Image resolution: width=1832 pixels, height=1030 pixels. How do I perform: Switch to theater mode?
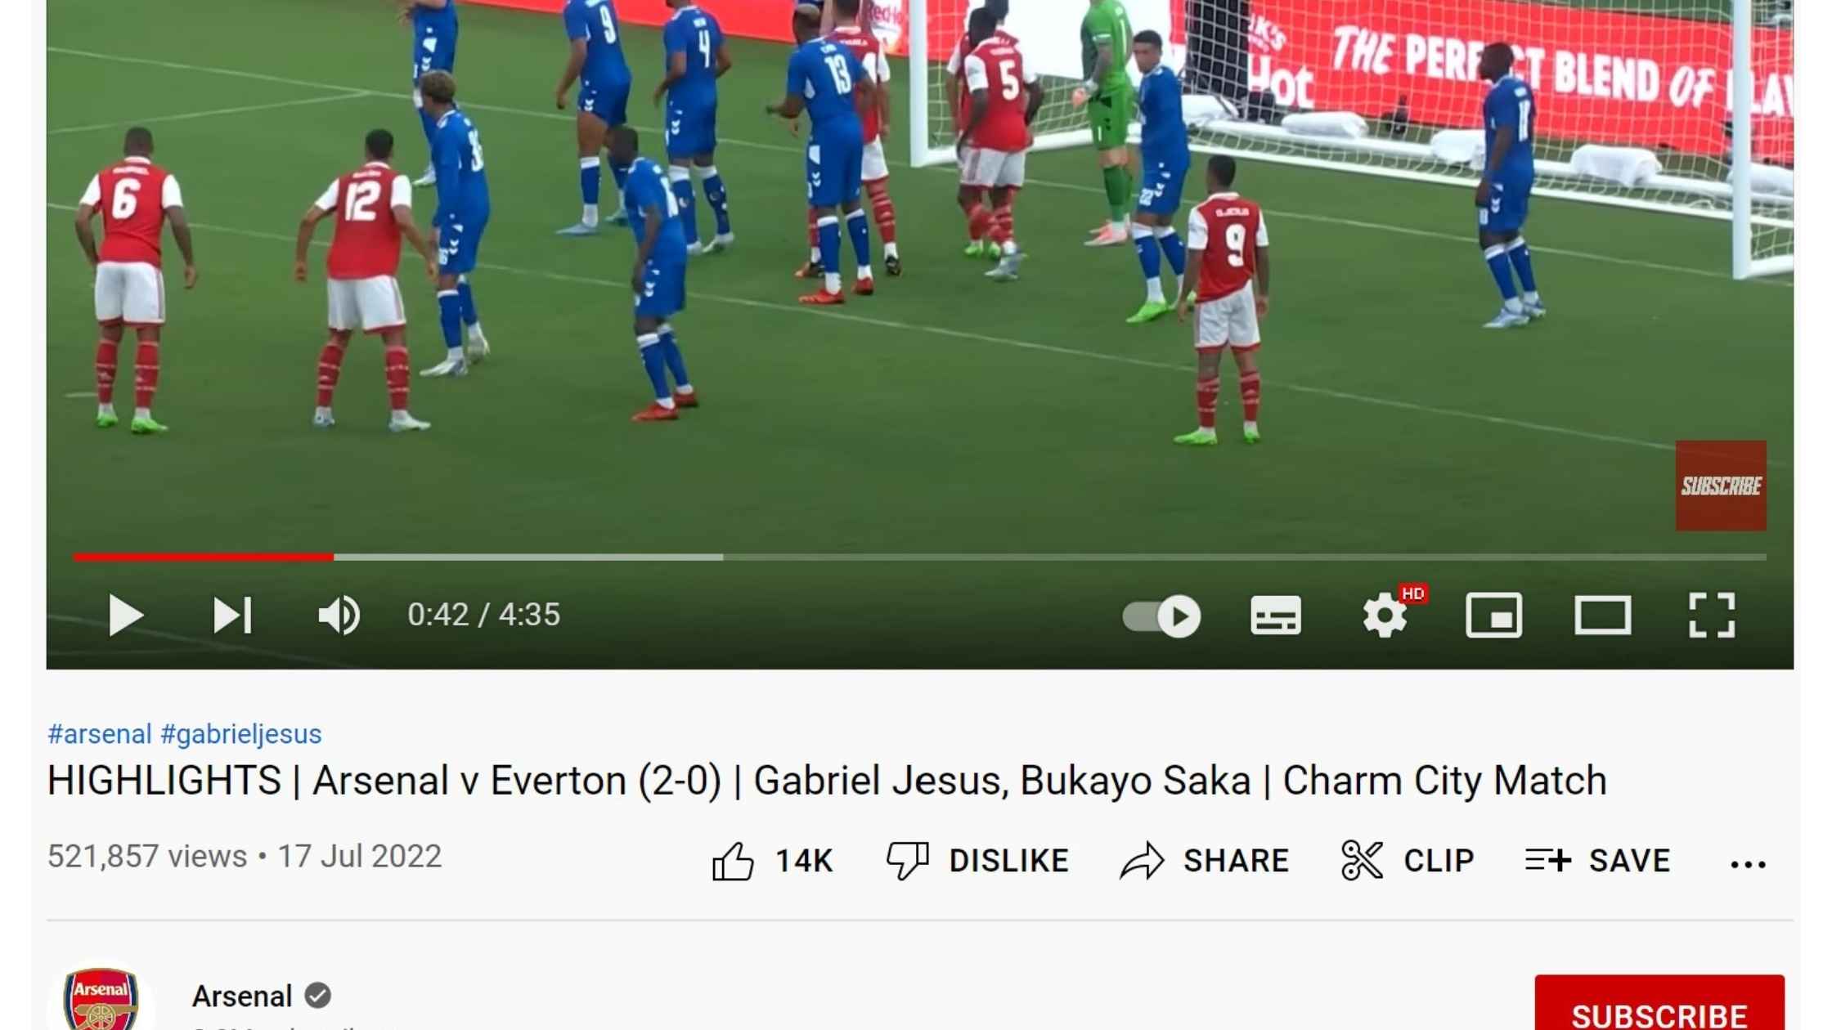[1602, 615]
